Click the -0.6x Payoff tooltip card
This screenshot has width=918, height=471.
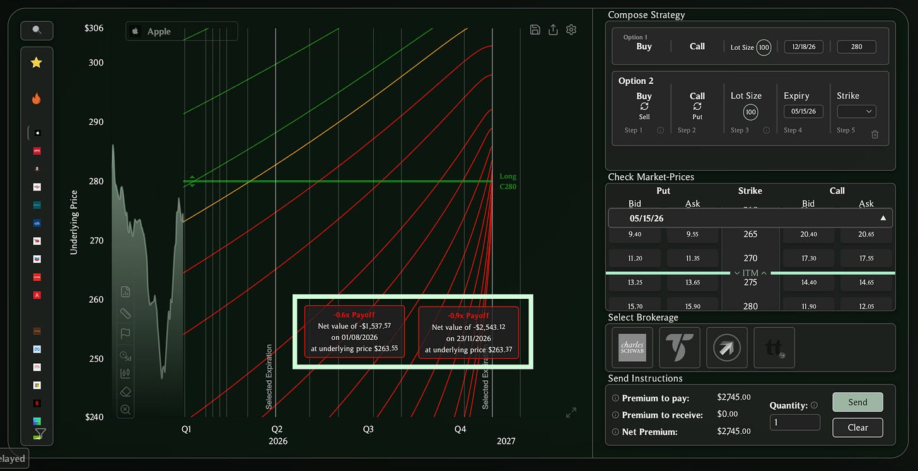(x=354, y=332)
